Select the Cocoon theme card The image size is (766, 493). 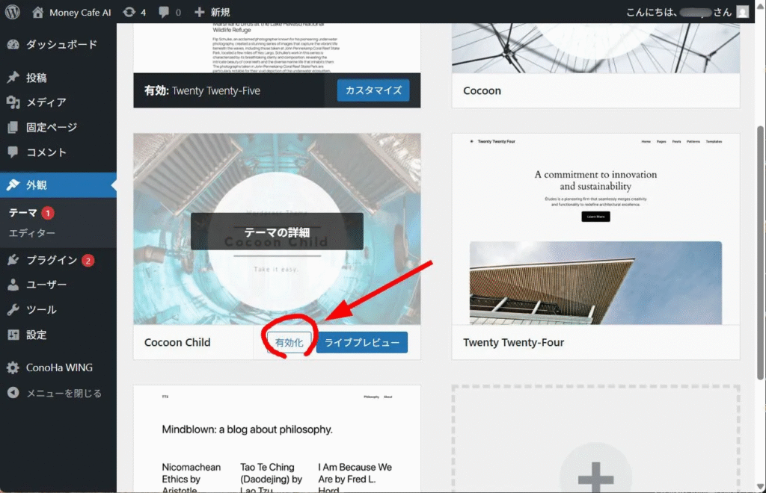595,65
